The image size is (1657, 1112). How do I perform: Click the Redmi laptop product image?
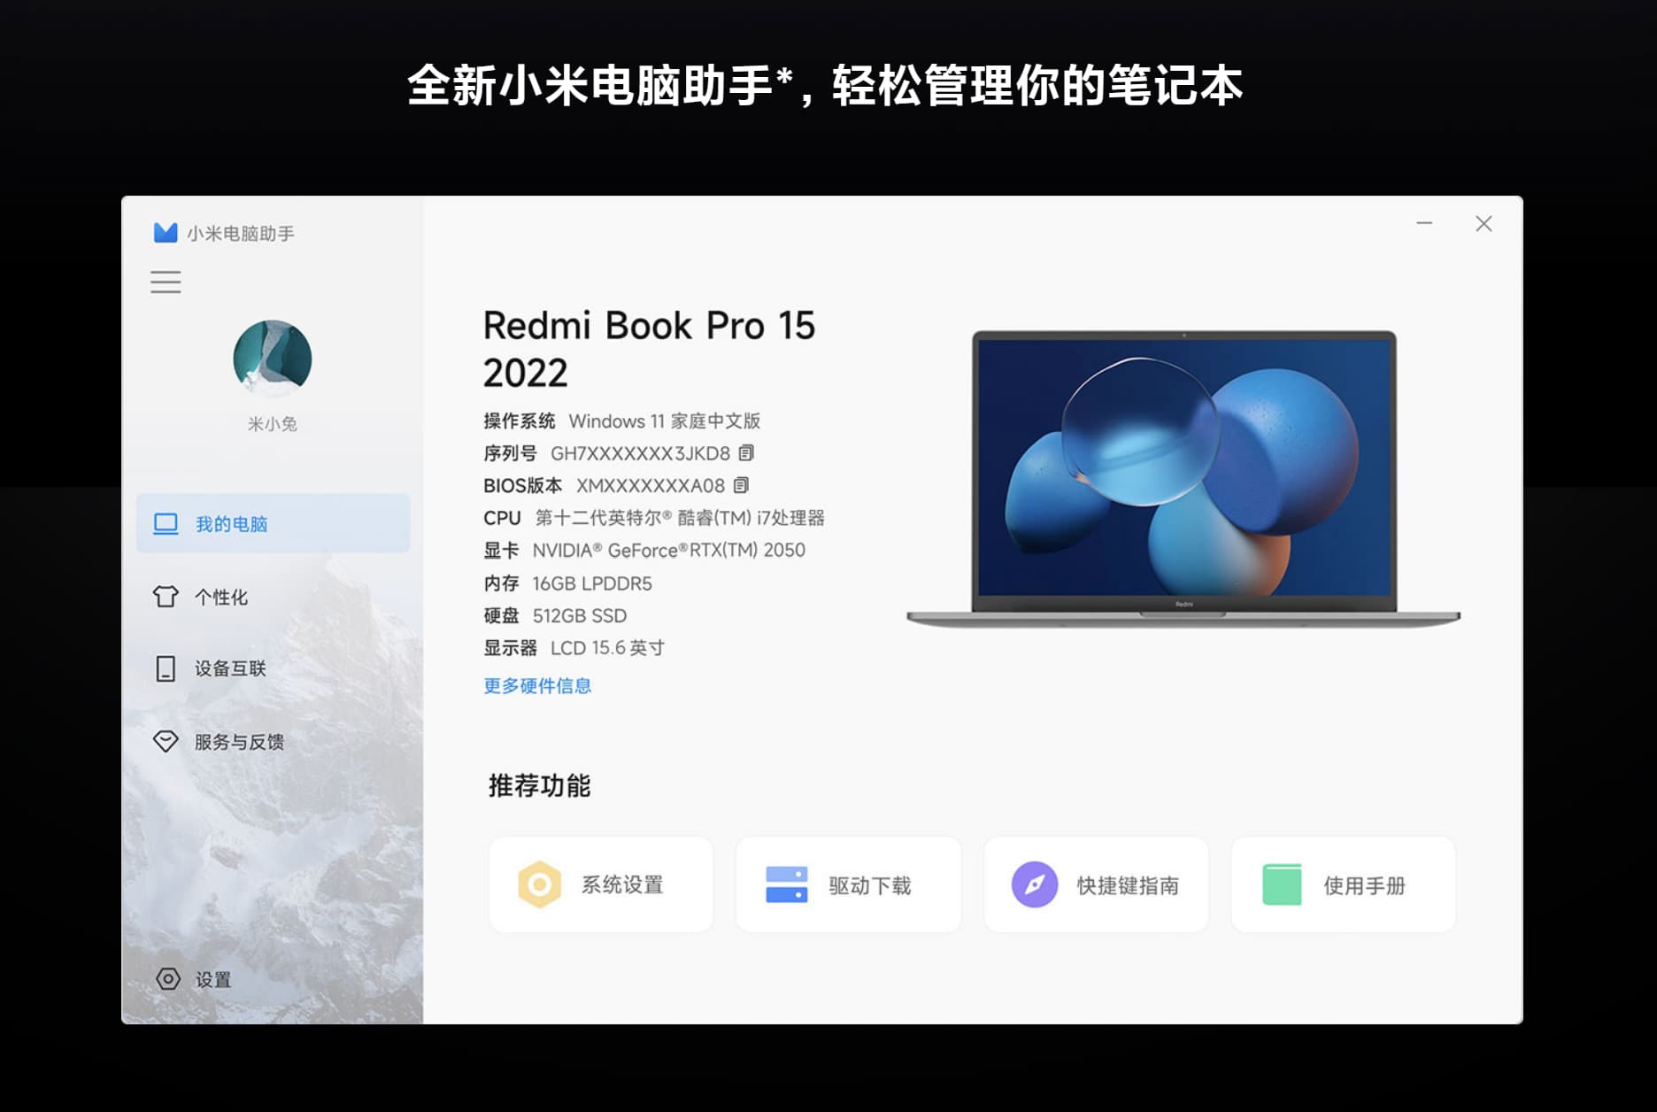coord(1183,479)
